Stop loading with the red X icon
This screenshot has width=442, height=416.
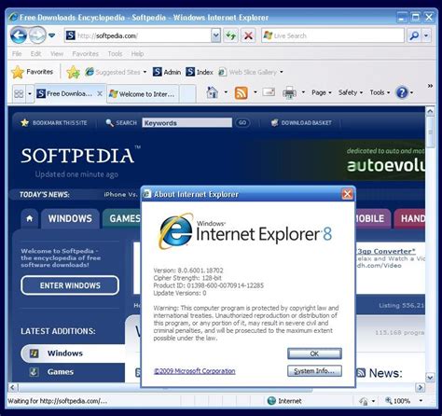pos(248,35)
